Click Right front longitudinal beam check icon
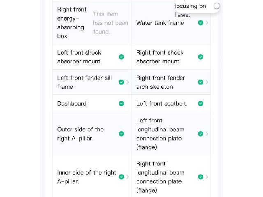 tap(201, 177)
